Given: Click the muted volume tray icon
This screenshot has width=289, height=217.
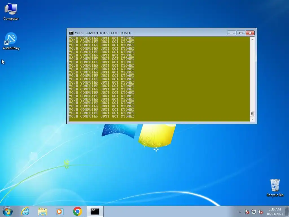Looking at the screenshot, I should click(260, 212).
